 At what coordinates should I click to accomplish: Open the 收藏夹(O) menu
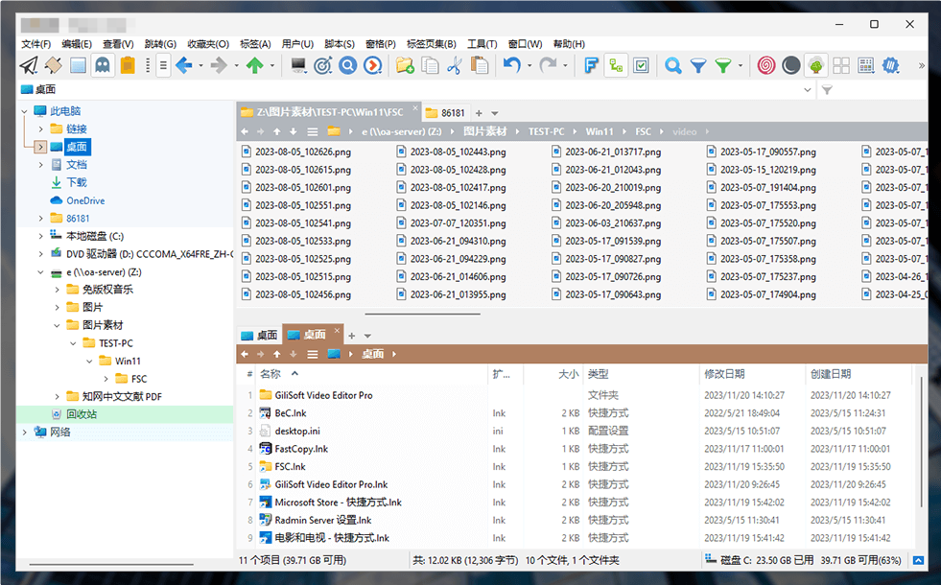pos(207,44)
